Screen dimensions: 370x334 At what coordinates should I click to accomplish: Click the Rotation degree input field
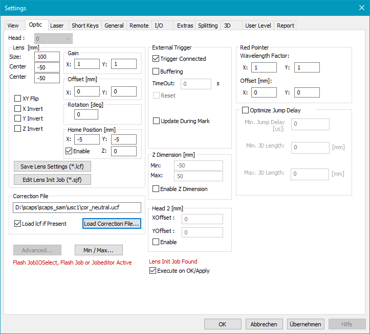[86, 114]
